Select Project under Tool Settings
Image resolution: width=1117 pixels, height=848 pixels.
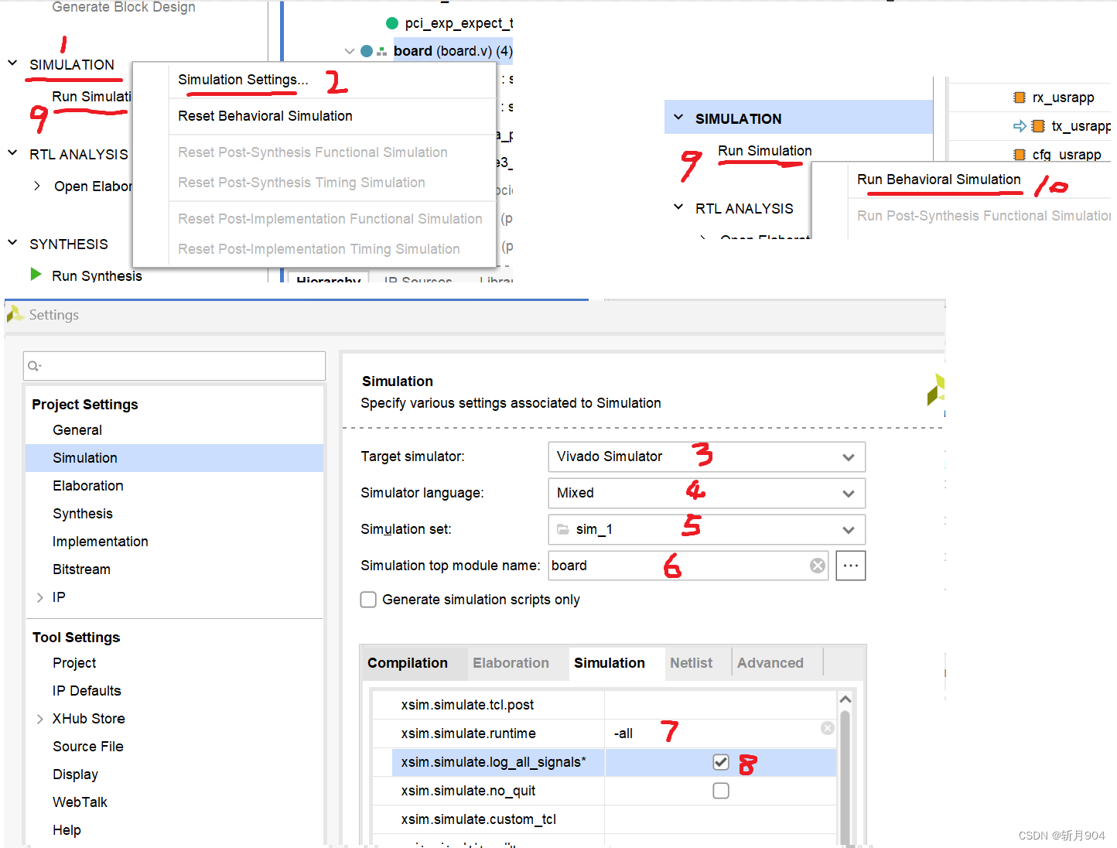pyautogui.click(x=74, y=663)
